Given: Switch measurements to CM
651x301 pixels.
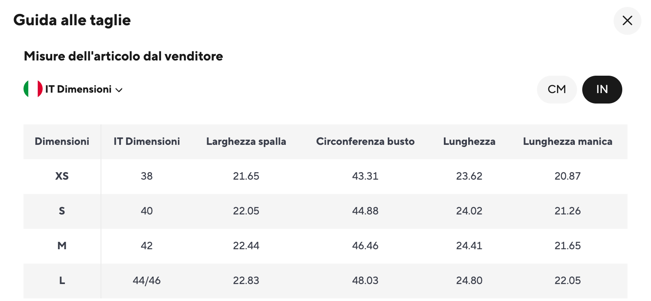Looking at the screenshot, I should click(x=557, y=90).
